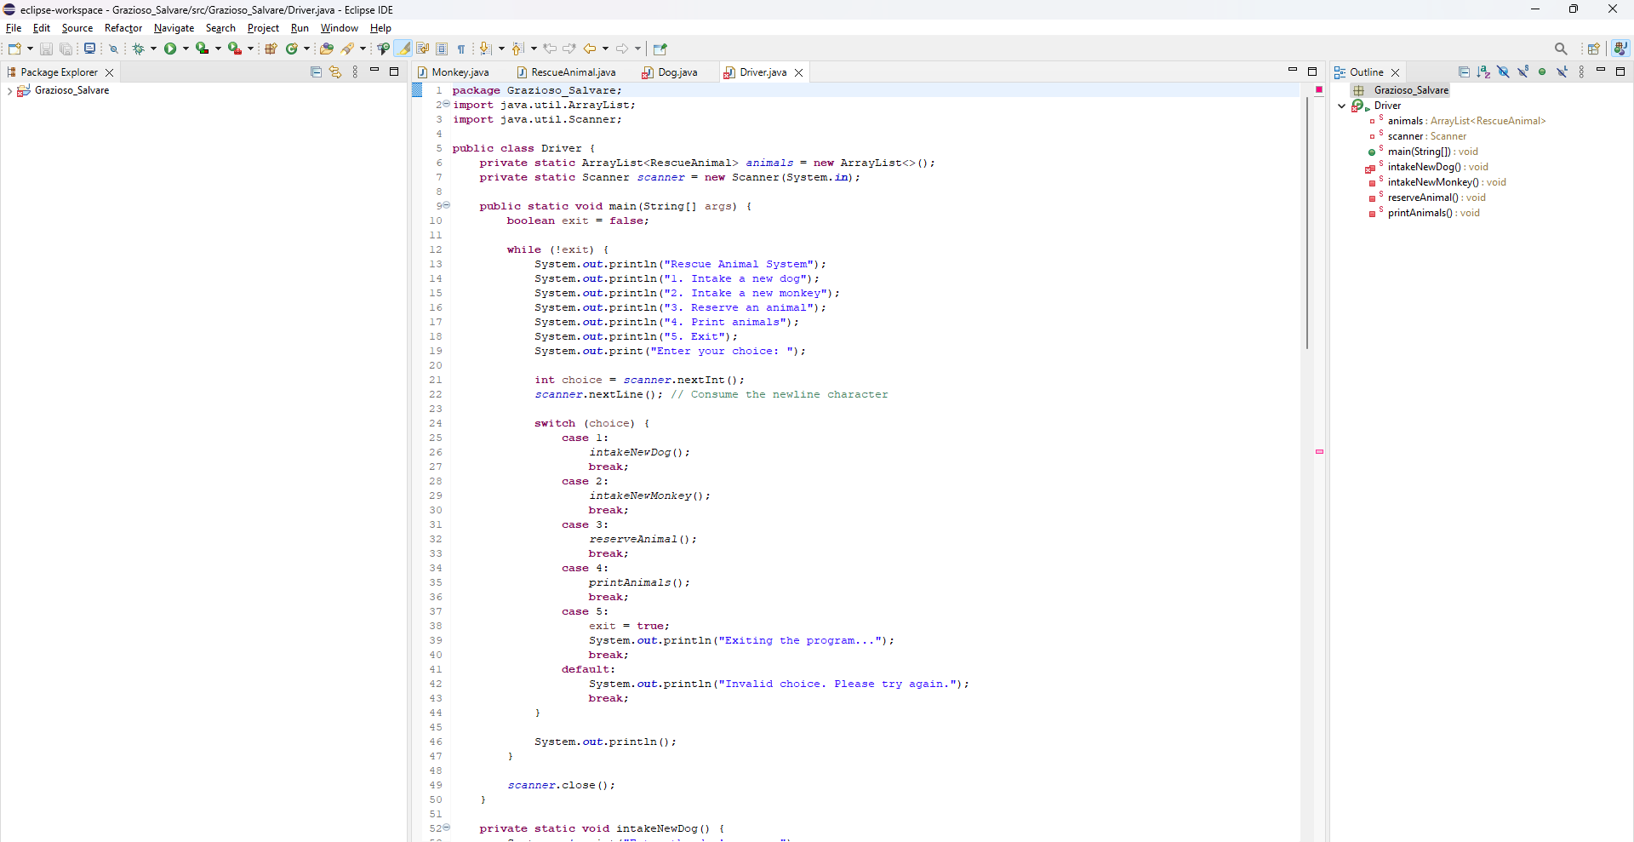Select intakeNewDog() in the Outline

(x=1423, y=167)
